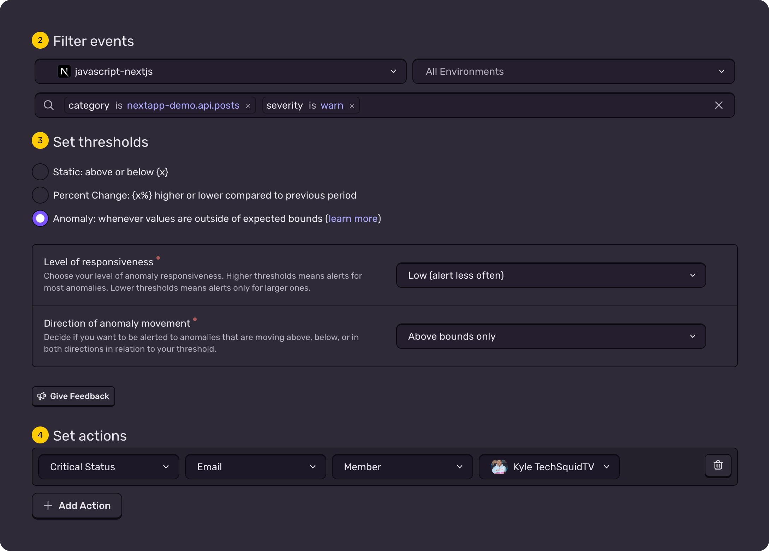The image size is (769, 551).
Task: Click Kyle TechSquidTV's avatar thumbnail
Action: (499, 466)
